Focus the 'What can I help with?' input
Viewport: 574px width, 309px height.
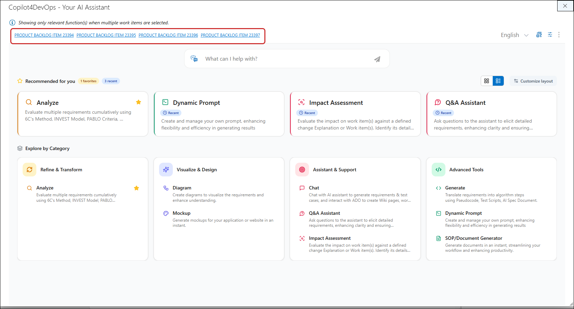click(x=285, y=59)
